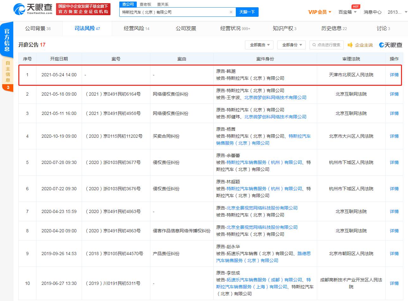Click the 北京市大兴区人民法院 court cell

point(351,136)
